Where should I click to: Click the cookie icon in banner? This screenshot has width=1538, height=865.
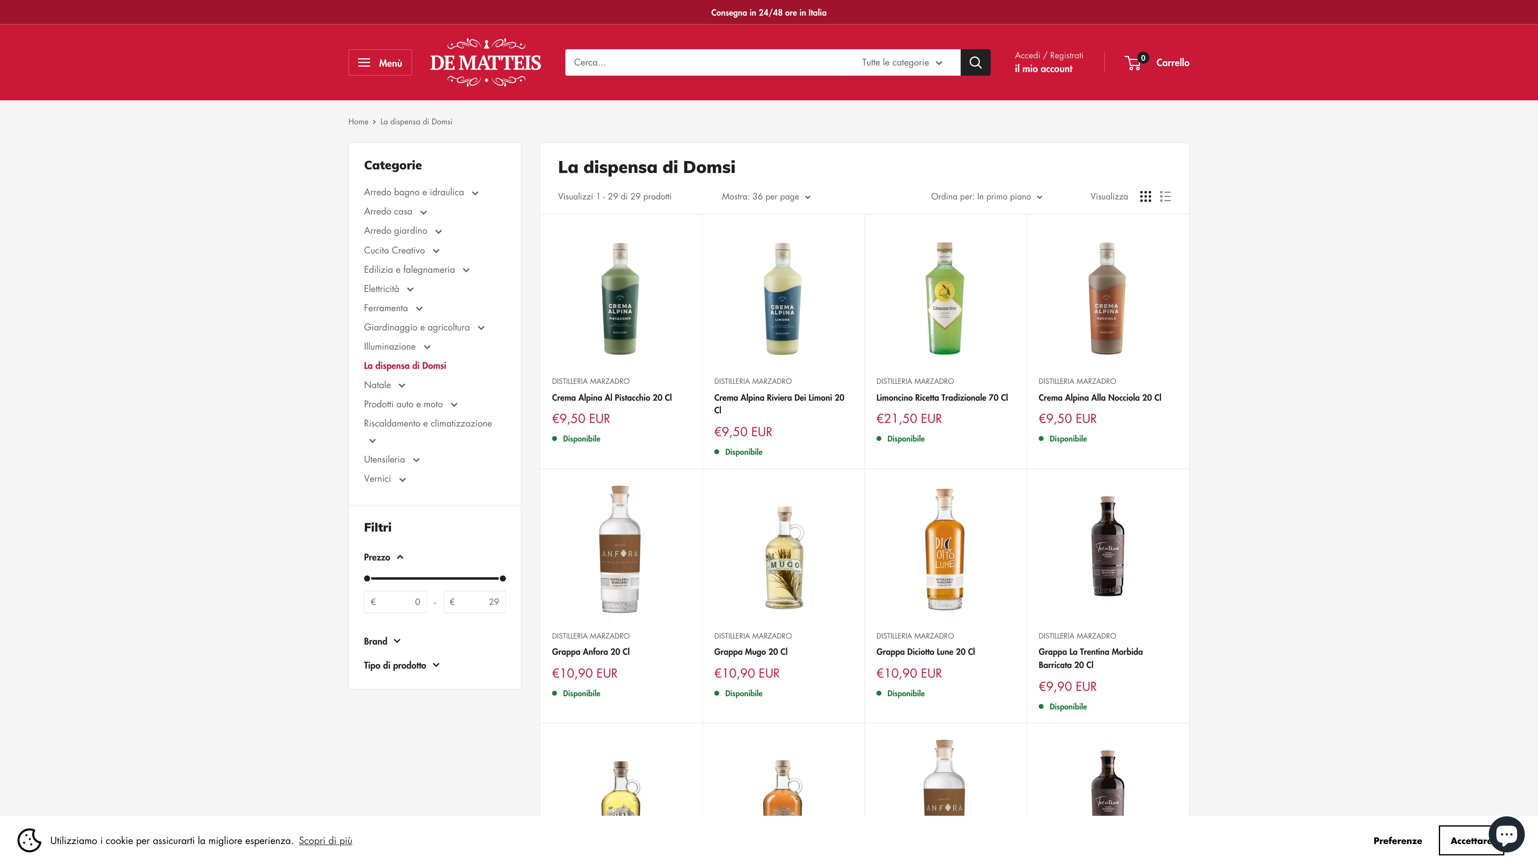[x=29, y=840]
